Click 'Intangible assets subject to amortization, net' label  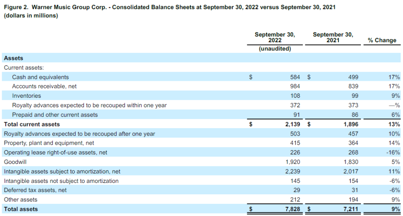pyautogui.click(x=62, y=171)
